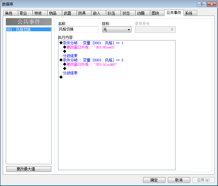Screen dimensions: 218x186
Task: Select the 特技 tab
Action: [x=40, y=13]
